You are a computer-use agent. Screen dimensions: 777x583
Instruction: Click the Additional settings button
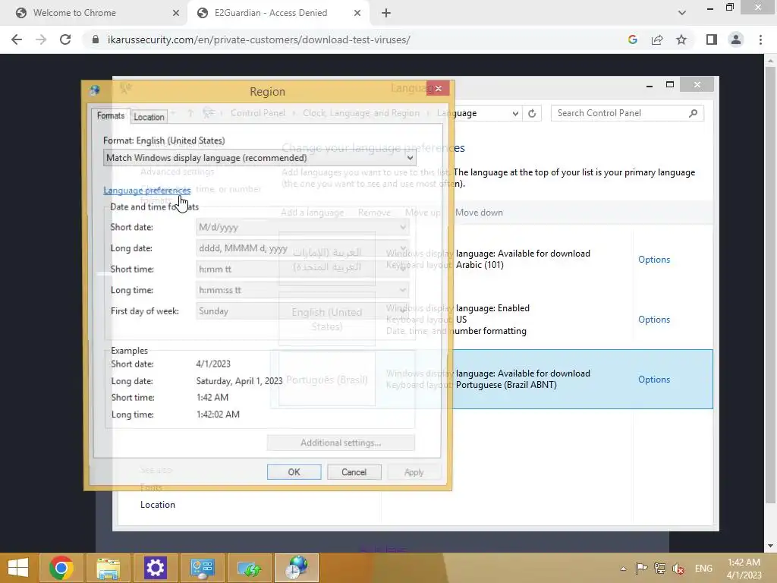(x=341, y=443)
